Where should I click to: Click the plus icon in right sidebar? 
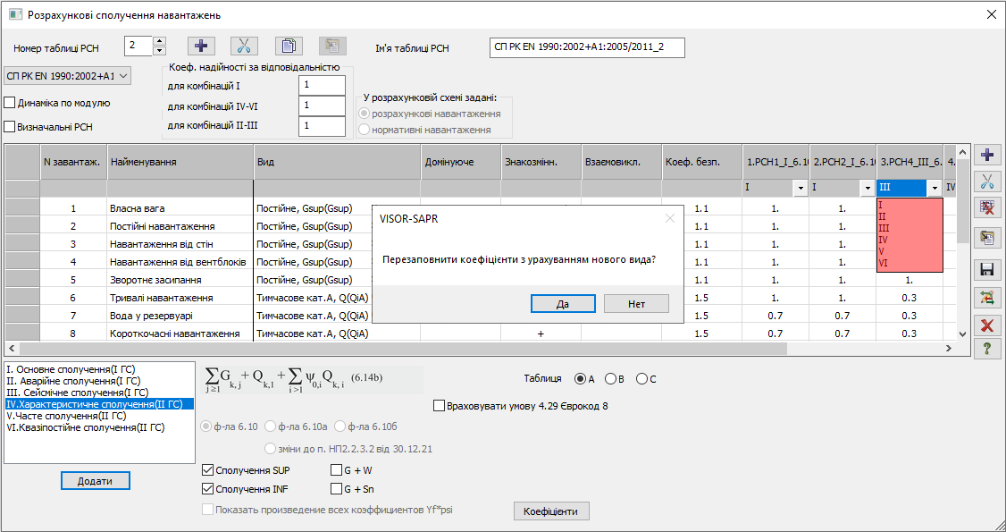[x=987, y=155]
